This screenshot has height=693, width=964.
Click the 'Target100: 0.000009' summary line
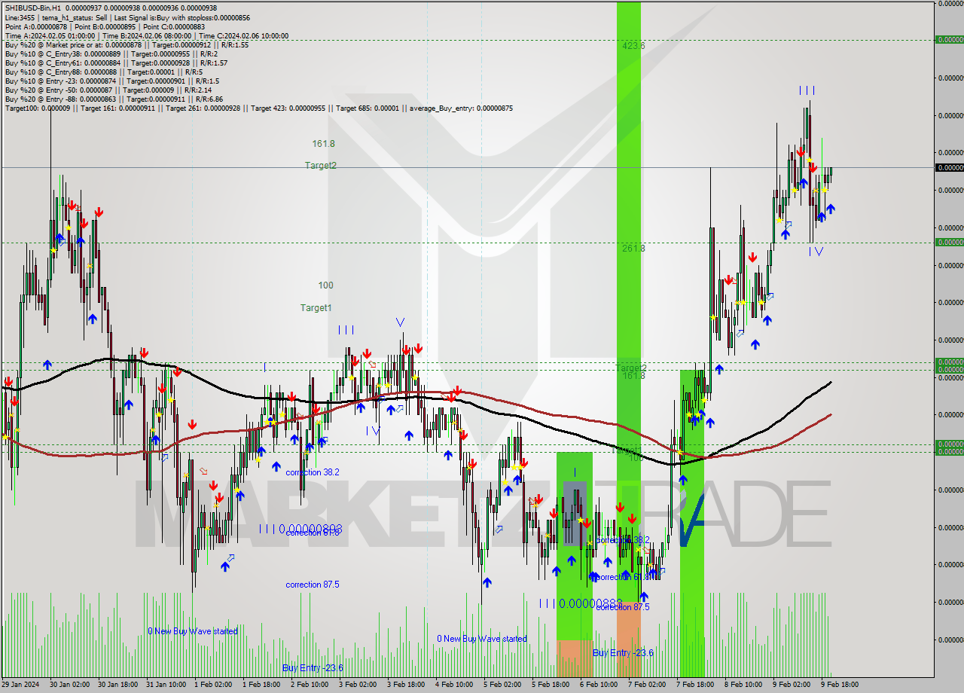[x=258, y=108]
